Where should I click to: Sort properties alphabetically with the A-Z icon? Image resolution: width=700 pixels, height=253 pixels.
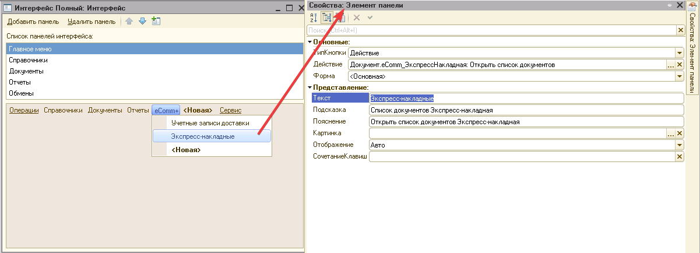[x=313, y=17]
